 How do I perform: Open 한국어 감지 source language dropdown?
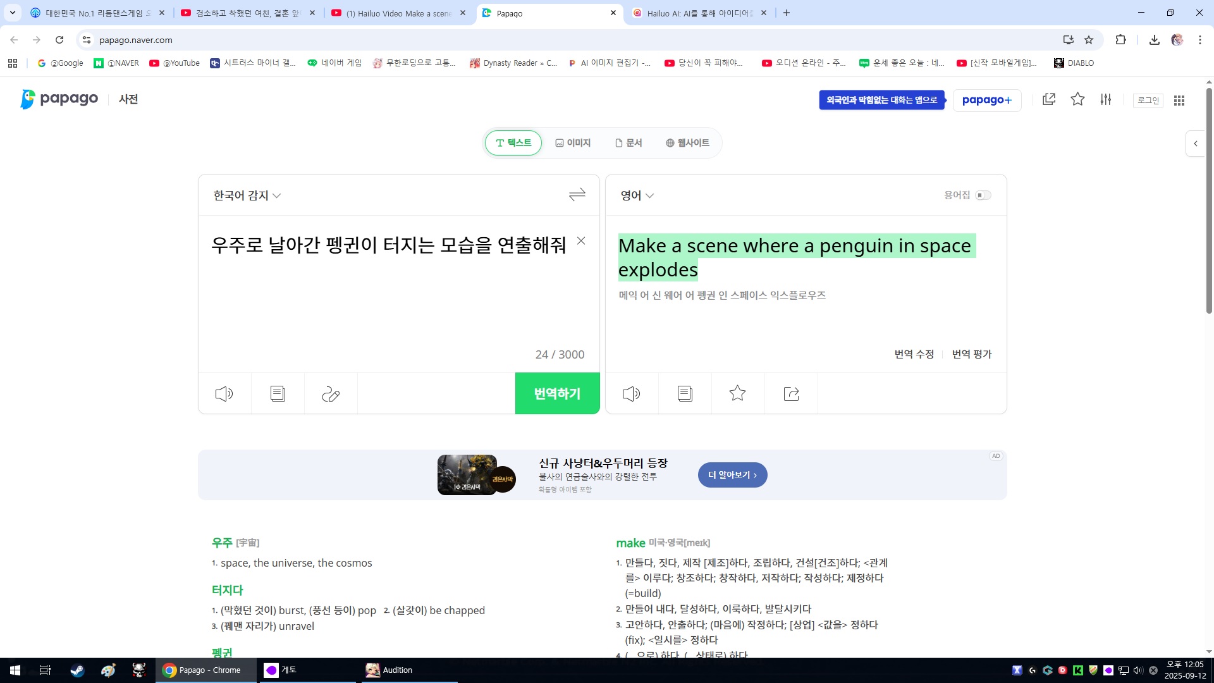pos(247,195)
